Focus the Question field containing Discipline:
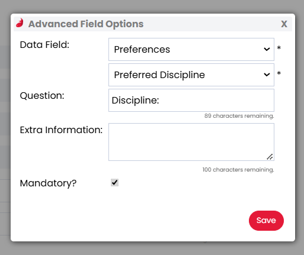The height and width of the screenshot is (255, 304). (191, 100)
